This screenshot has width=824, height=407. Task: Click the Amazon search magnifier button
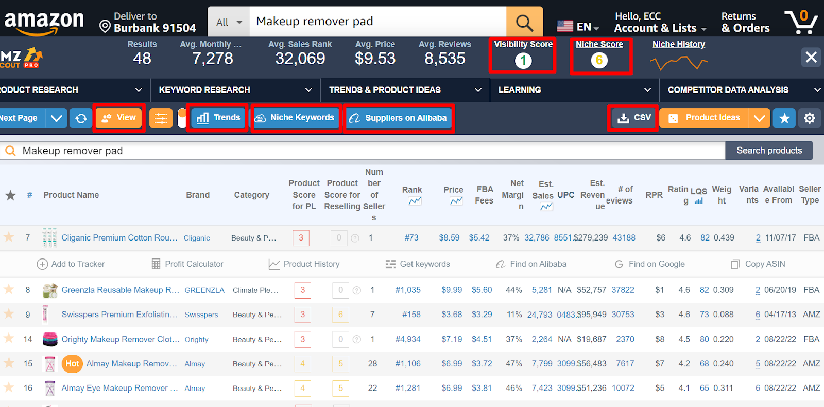[x=524, y=22]
